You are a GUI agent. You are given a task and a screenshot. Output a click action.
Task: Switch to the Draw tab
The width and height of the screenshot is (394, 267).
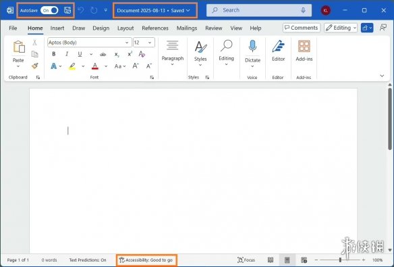(x=79, y=28)
